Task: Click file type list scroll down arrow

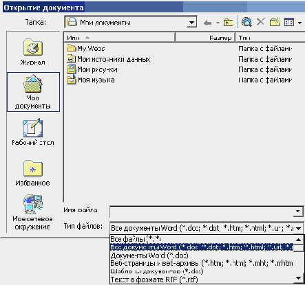Action: 298,278
